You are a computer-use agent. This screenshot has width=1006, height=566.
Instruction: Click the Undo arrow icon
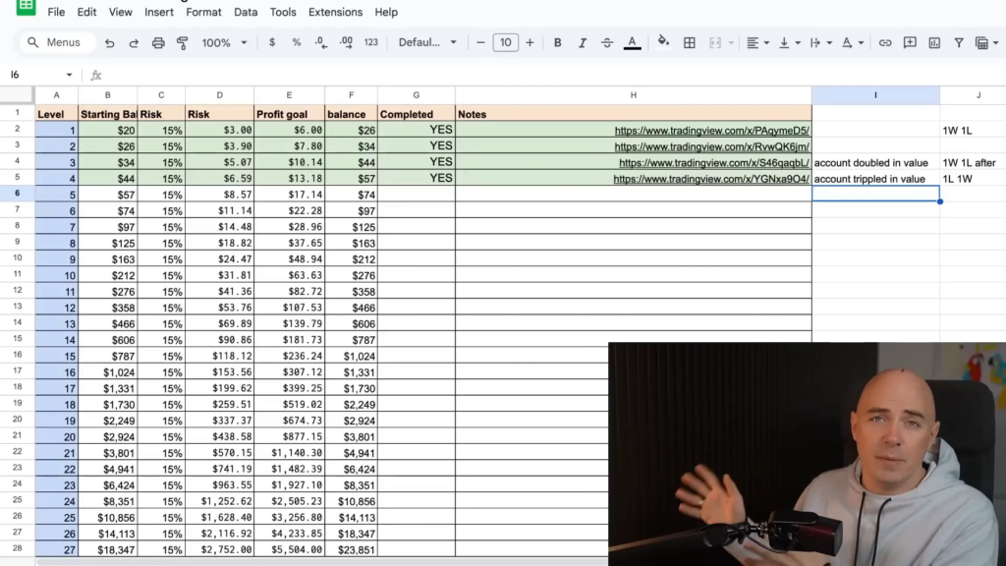[110, 43]
